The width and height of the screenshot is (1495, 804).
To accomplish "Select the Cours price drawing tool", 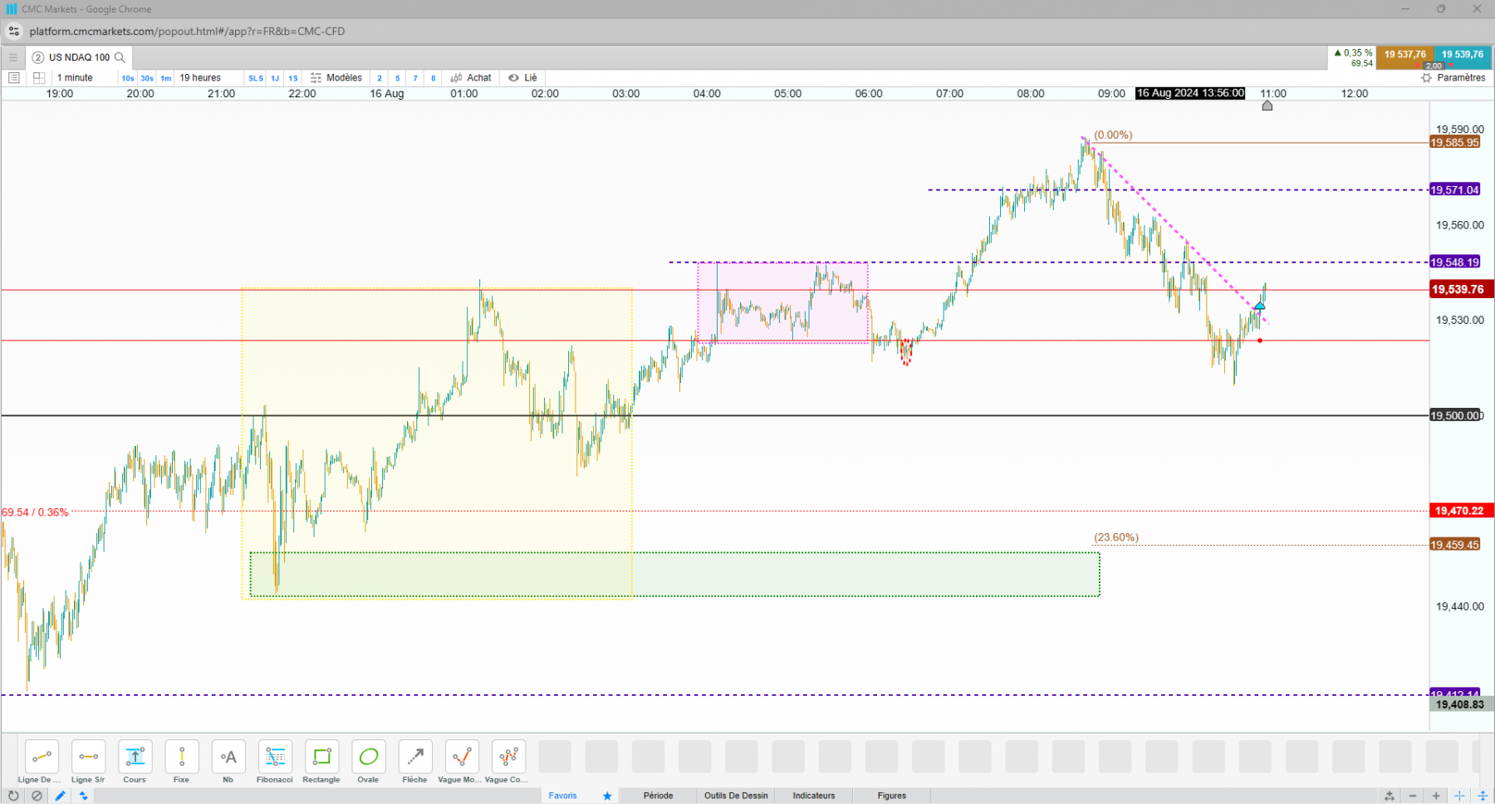I will (x=135, y=757).
